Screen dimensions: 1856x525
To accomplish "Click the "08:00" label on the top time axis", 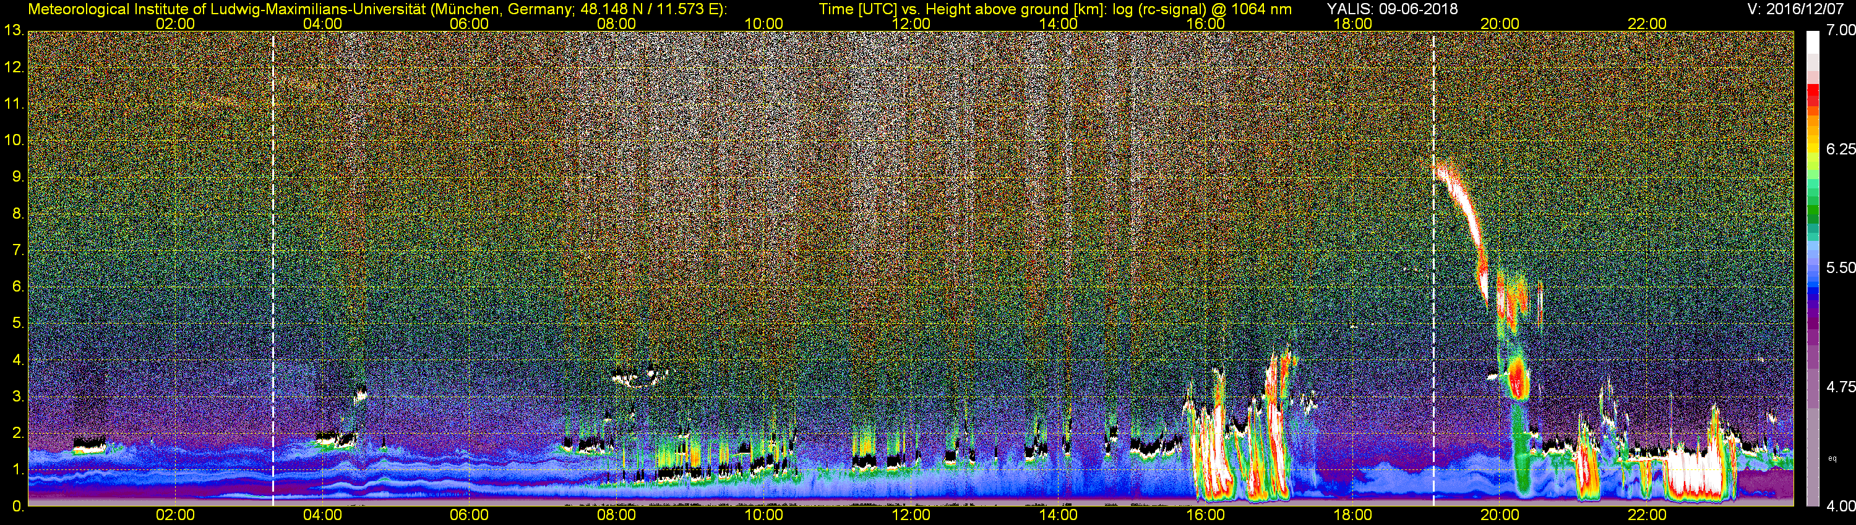I will pyautogui.click(x=617, y=23).
